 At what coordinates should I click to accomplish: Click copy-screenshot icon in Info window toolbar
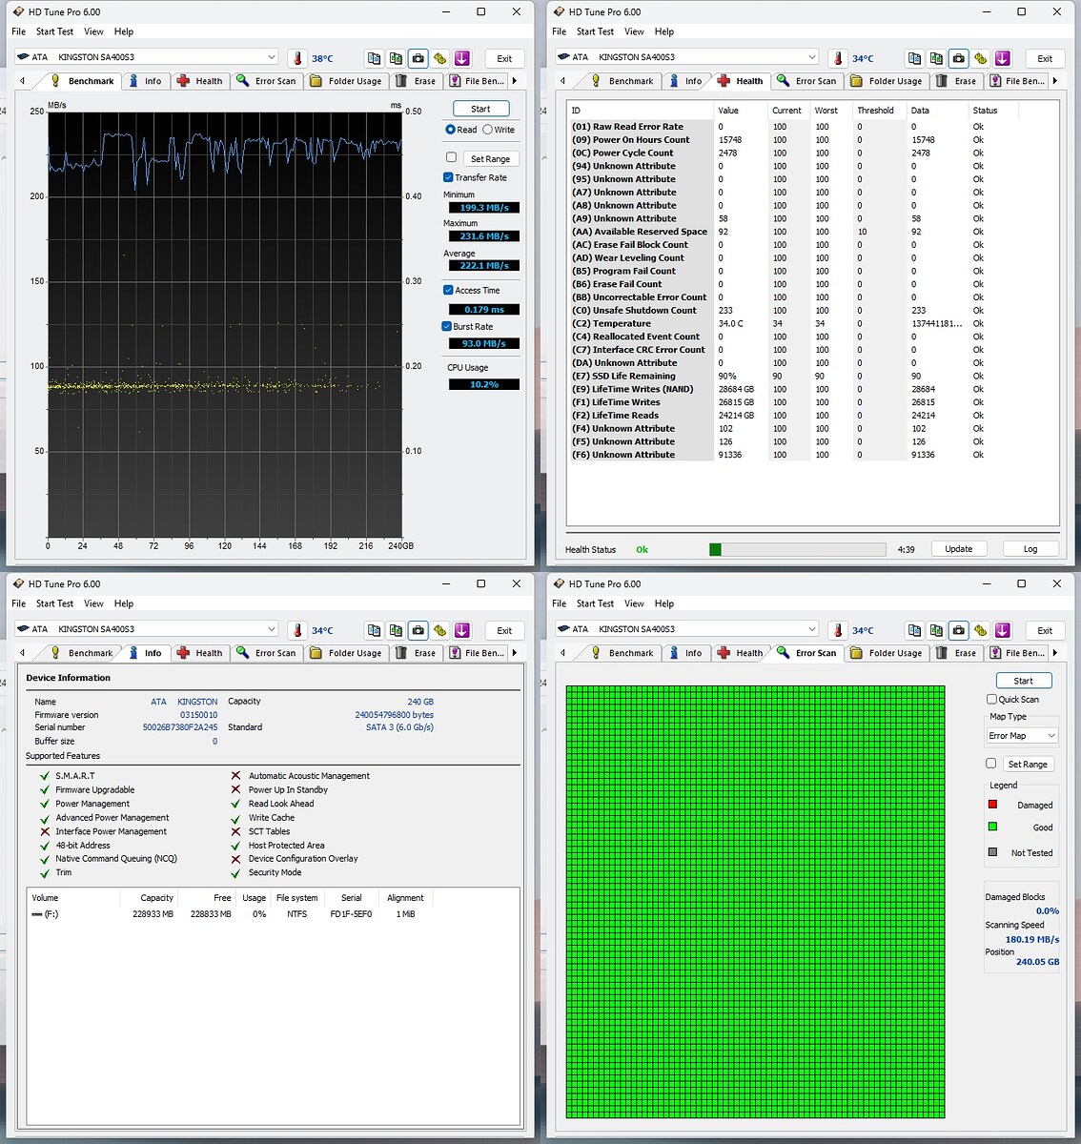(x=396, y=630)
